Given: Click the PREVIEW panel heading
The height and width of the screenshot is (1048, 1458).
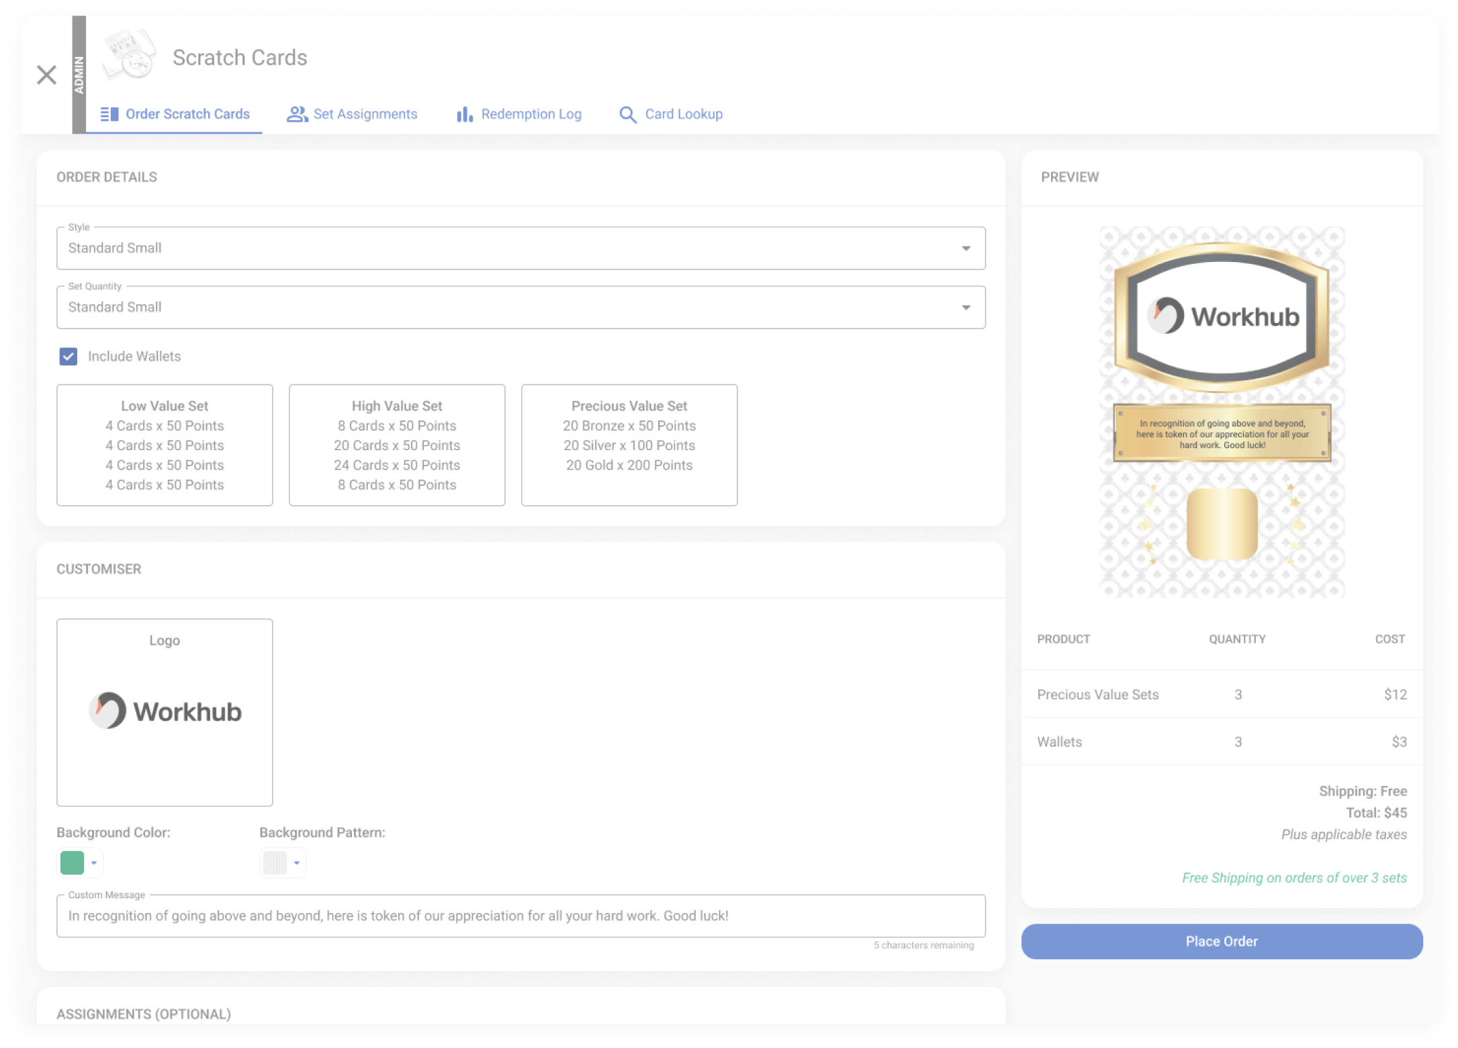Looking at the screenshot, I should tap(1070, 177).
